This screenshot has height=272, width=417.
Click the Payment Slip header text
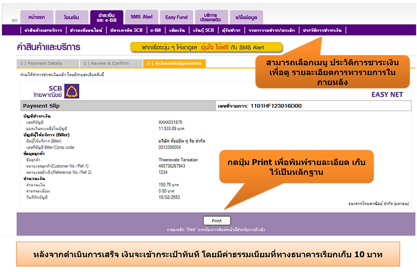click(41, 106)
